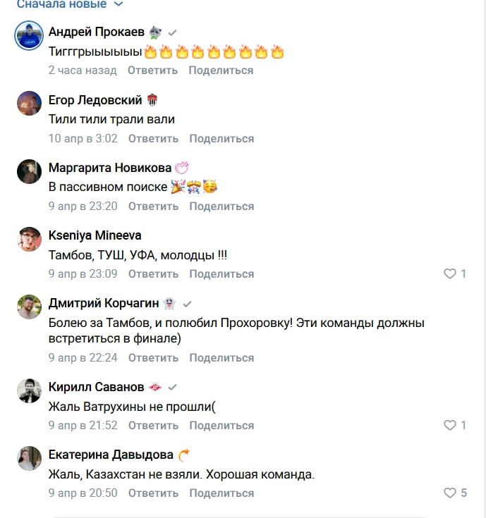Click the orange arrow icon near Екатерина Давыдова
486x518 pixels.
pyautogui.click(x=184, y=455)
